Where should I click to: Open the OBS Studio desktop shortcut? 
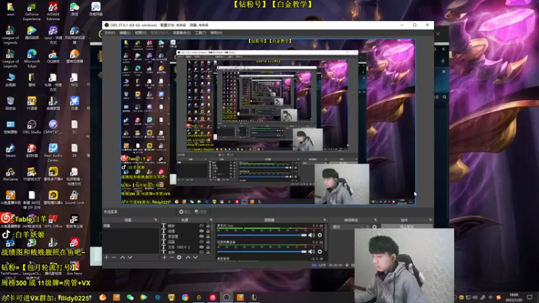[x=32, y=127]
